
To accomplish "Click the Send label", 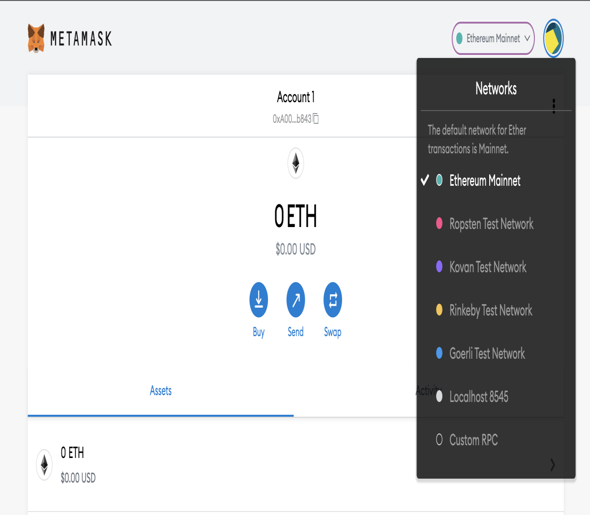I will 295,332.
